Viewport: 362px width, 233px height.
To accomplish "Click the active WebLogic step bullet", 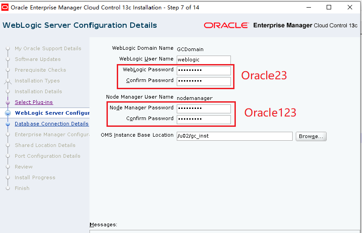I will click(8, 113).
